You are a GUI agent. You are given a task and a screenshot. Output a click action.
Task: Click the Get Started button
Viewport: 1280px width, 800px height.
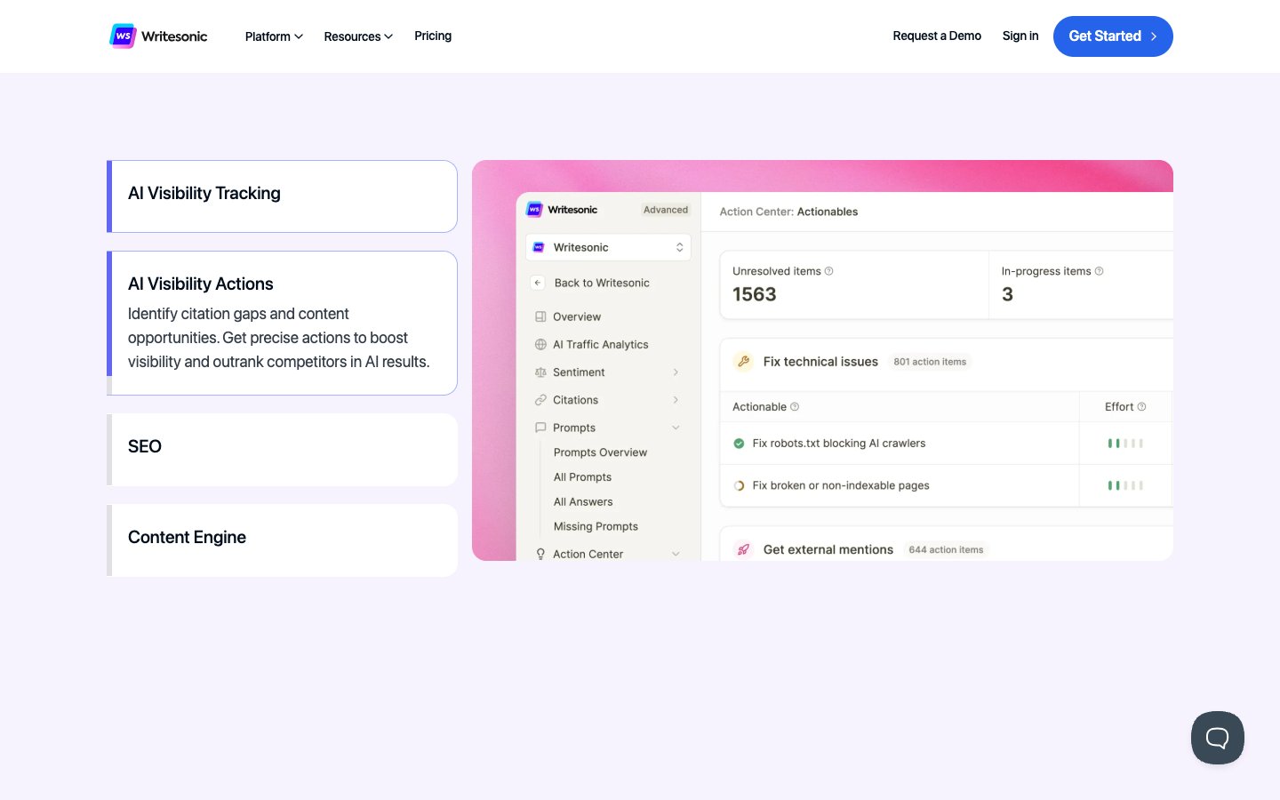point(1112,36)
